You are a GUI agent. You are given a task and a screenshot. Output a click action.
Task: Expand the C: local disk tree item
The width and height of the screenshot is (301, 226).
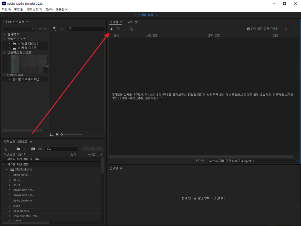(9, 44)
